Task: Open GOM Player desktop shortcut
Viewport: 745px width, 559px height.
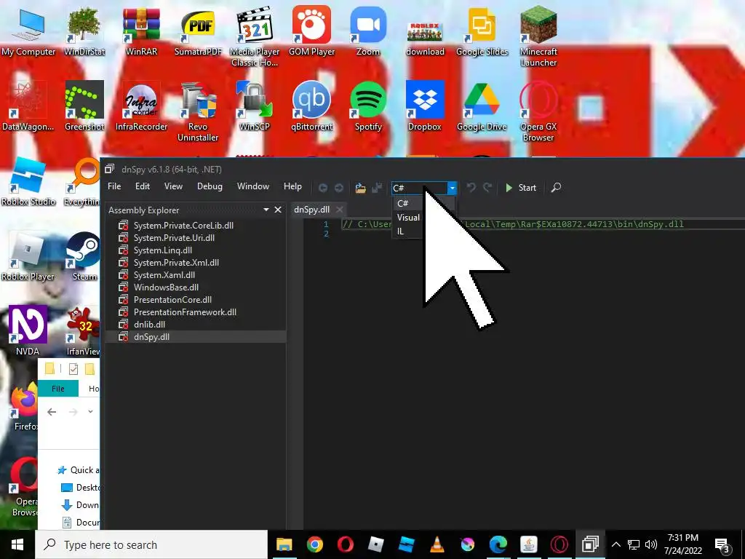Action: click(x=311, y=31)
